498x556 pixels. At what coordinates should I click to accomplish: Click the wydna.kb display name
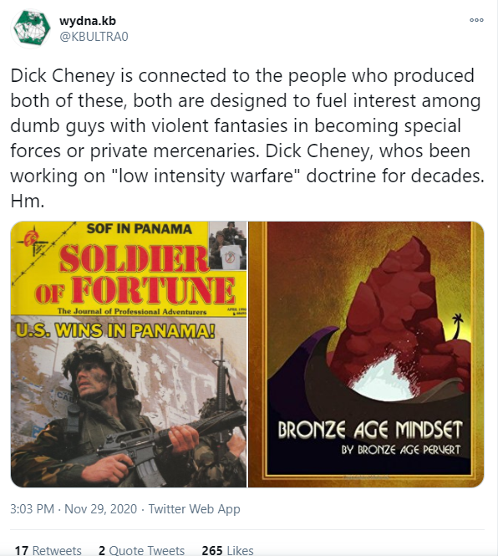point(87,21)
